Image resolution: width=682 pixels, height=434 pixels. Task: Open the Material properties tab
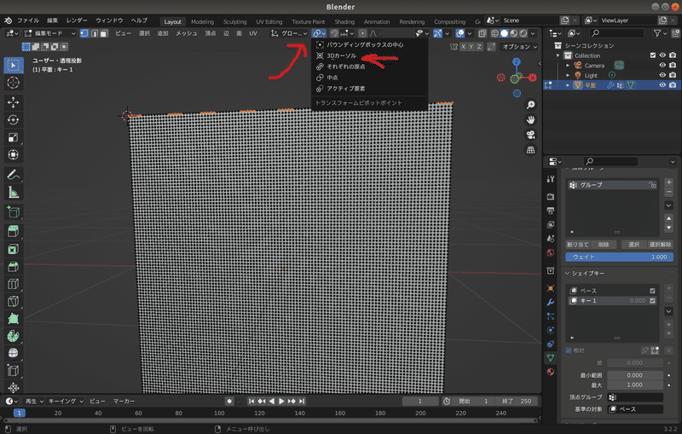tap(551, 372)
